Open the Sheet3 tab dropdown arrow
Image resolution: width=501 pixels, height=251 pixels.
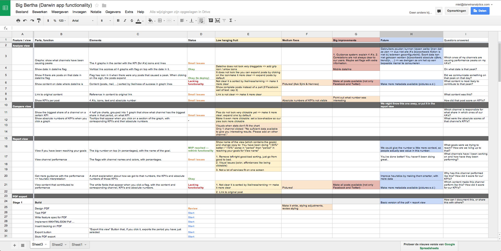click(x=46, y=244)
